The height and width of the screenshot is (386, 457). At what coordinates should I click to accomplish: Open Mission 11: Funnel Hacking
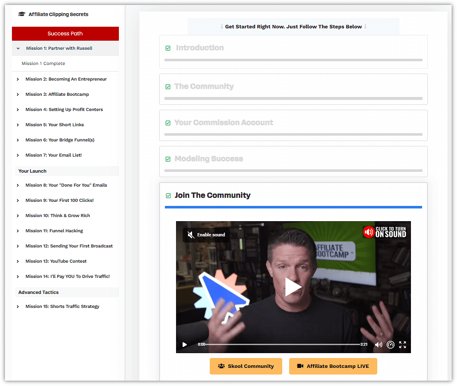pyautogui.click(x=54, y=231)
